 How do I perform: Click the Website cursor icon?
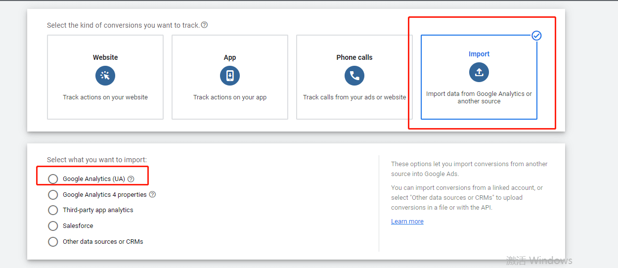105,76
